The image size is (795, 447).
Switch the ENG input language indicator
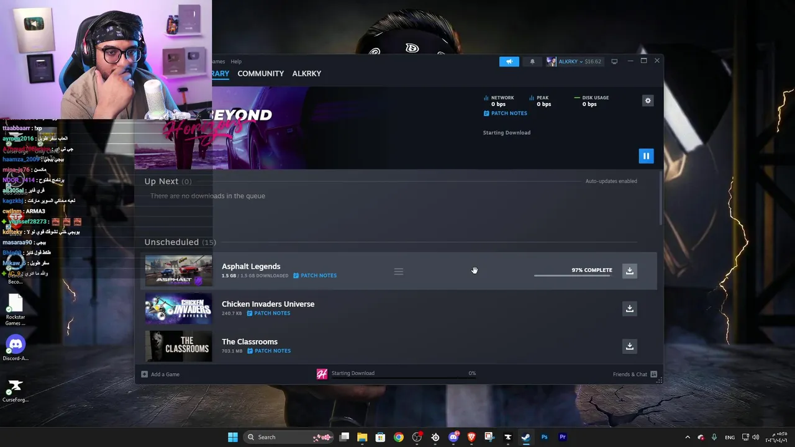coord(730,437)
